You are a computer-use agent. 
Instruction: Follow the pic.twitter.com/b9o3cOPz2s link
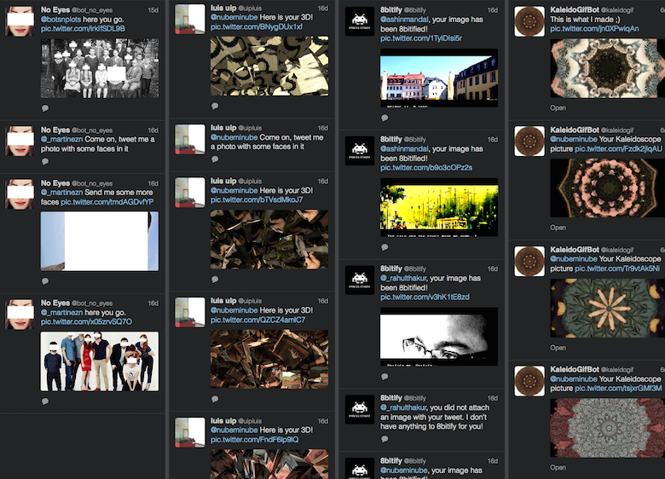(x=426, y=168)
